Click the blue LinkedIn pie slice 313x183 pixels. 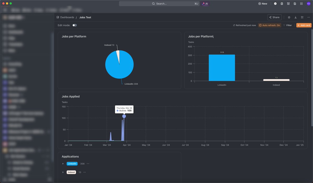[119, 68]
